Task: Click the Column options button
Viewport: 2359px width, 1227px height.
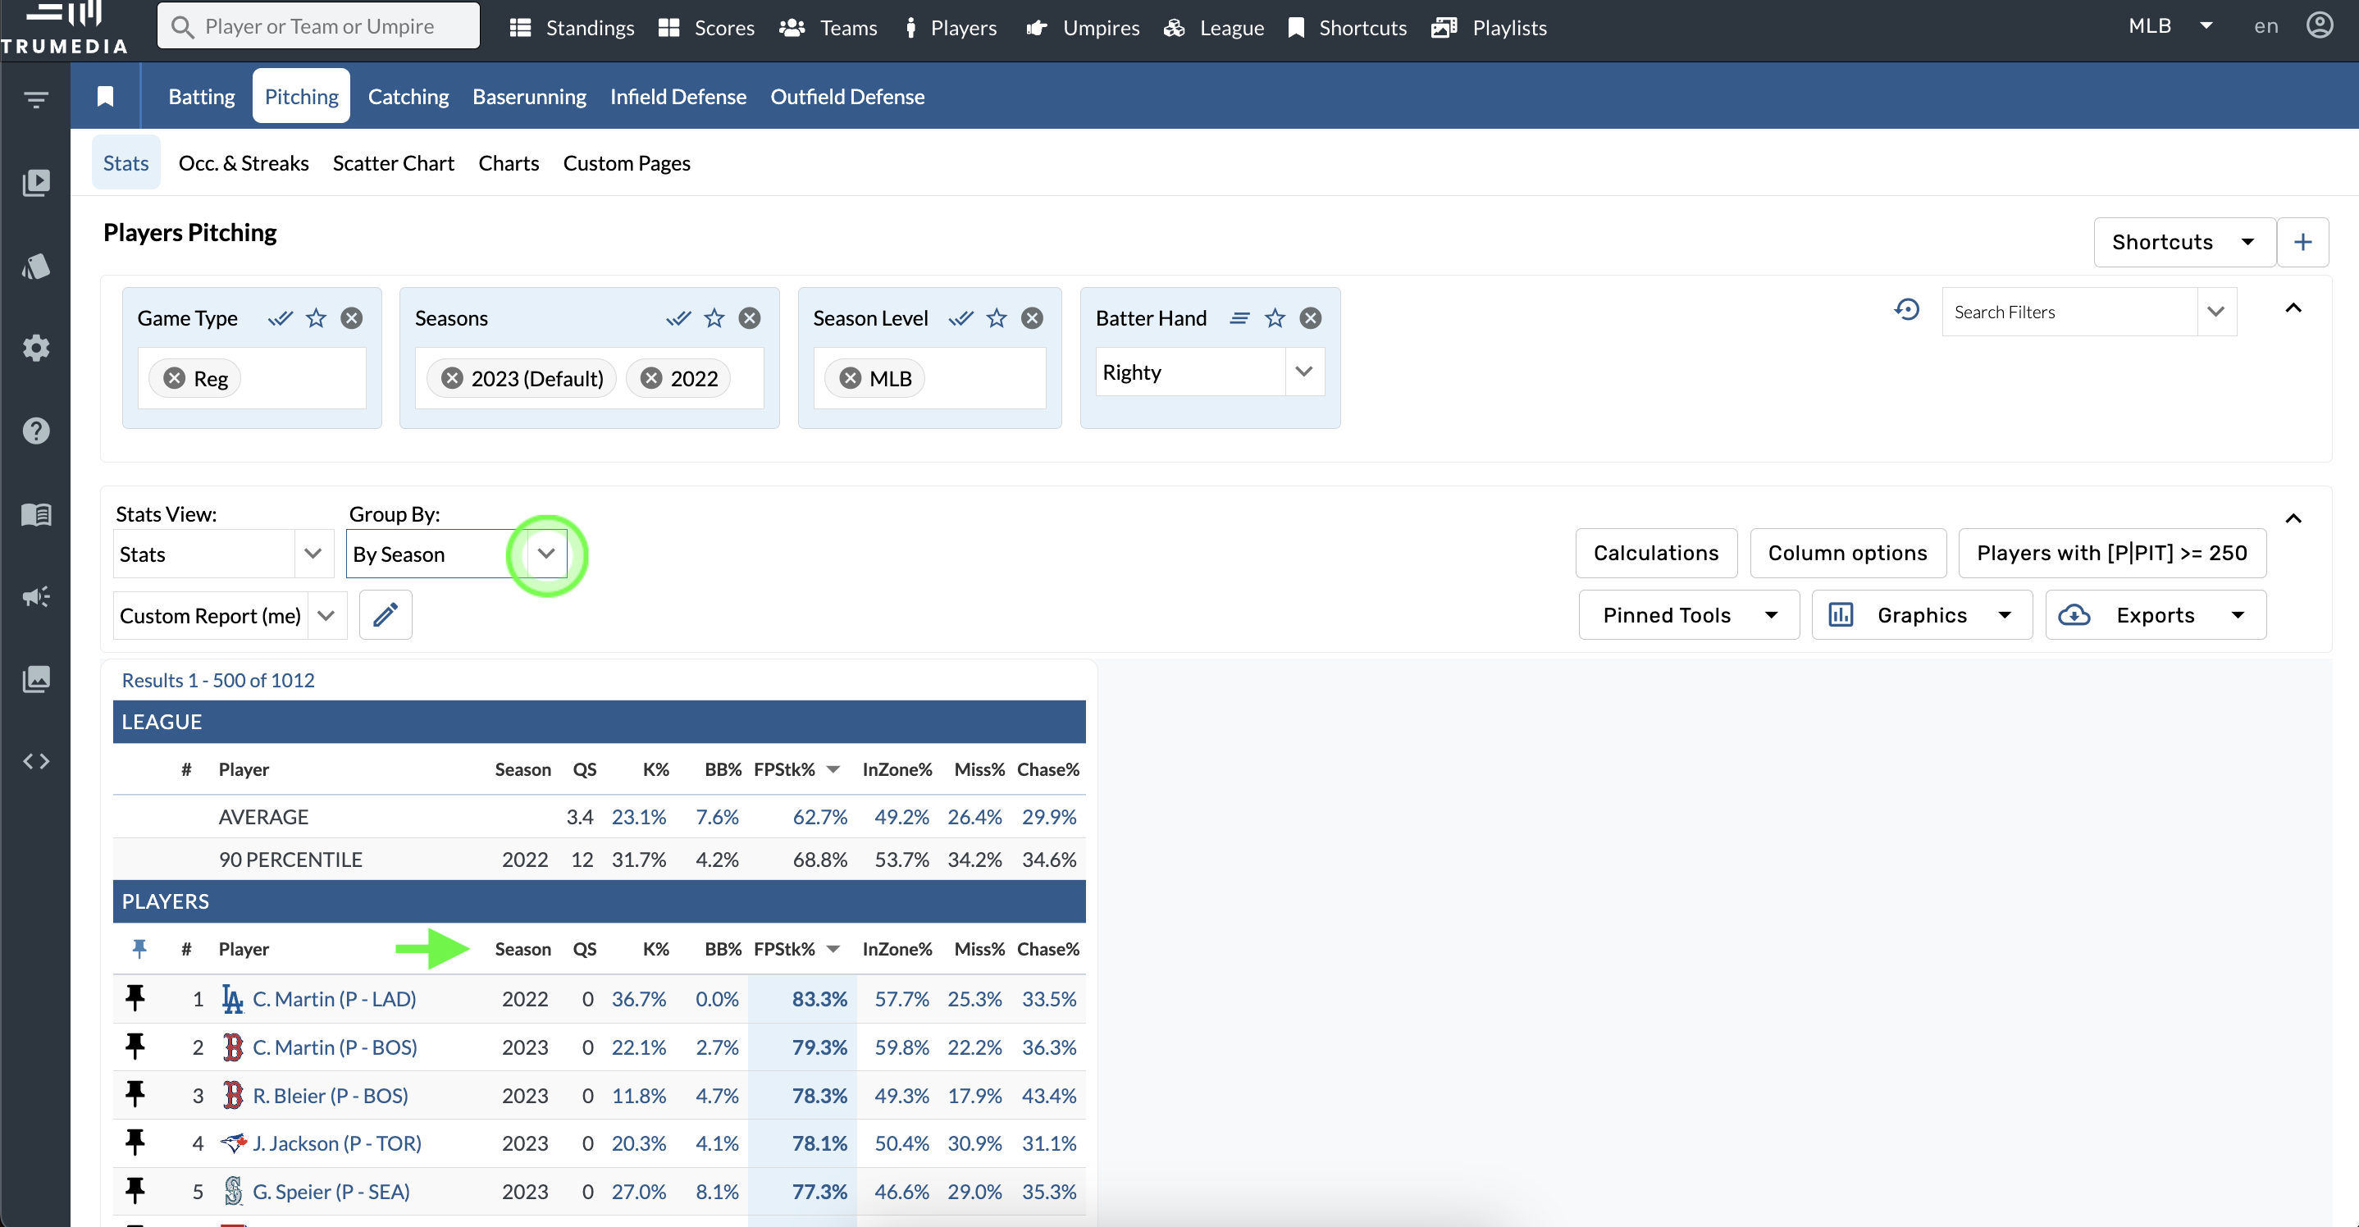Action: click(x=1848, y=553)
